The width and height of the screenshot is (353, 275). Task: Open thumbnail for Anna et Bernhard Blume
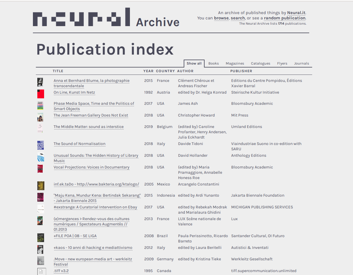click(40, 82)
